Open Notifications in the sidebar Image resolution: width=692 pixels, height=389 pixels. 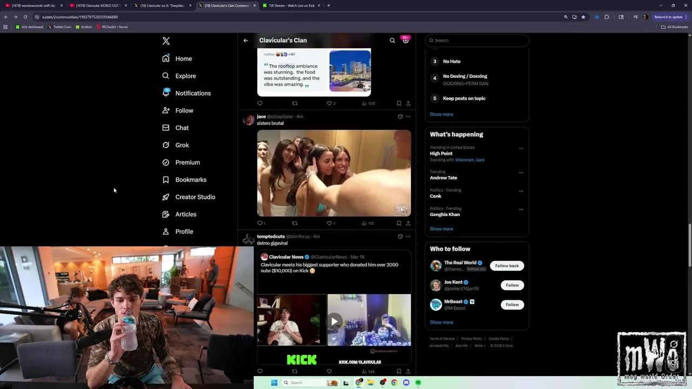coord(187,93)
